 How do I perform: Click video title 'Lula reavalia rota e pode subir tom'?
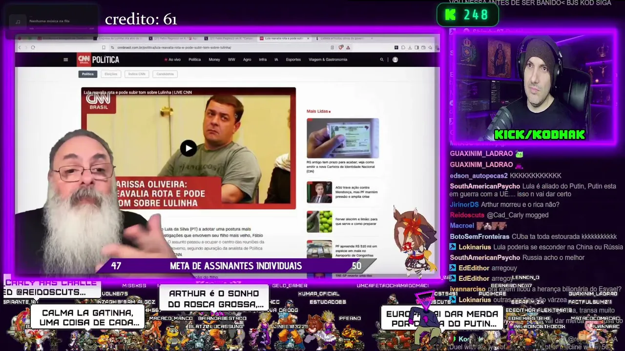(x=138, y=92)
